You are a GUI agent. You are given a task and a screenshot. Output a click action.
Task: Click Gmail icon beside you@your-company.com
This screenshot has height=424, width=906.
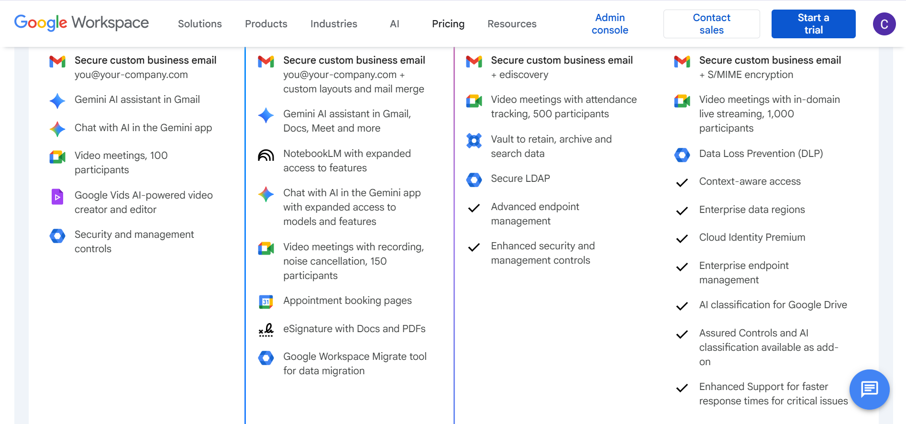point(57,61)
